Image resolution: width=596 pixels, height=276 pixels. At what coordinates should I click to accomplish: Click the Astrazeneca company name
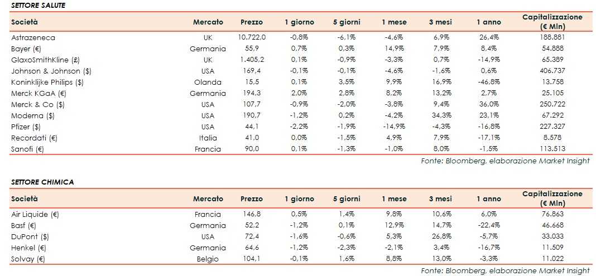click(33, 37)
